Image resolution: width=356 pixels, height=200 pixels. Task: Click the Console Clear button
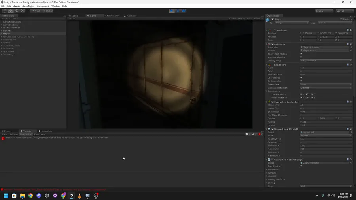[x=4, y=134]
